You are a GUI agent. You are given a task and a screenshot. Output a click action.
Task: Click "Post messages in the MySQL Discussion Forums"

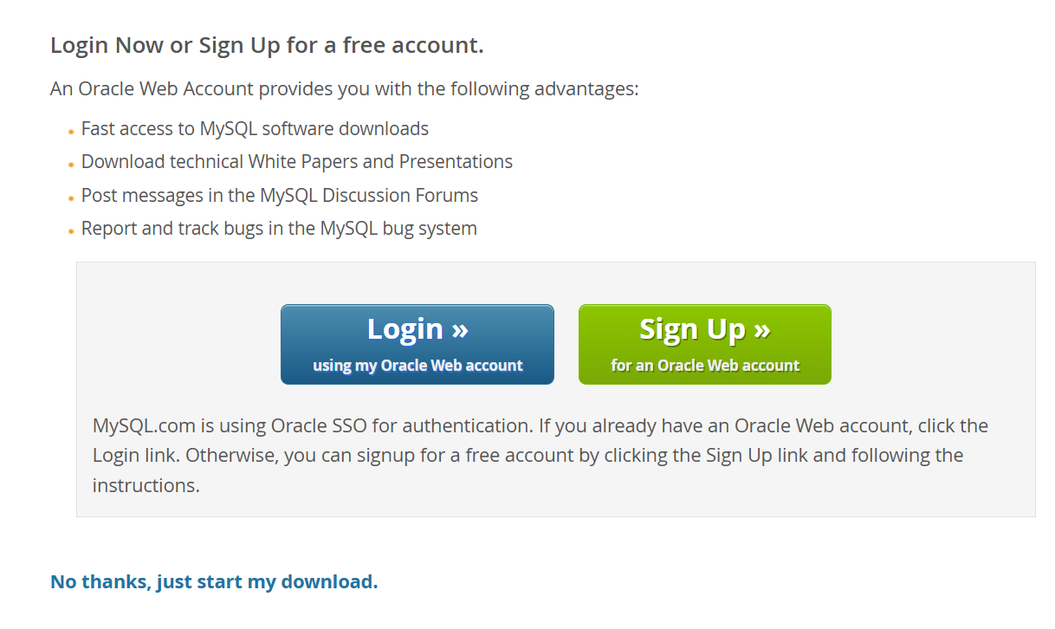pyautogui.click(x=279, y=196)
